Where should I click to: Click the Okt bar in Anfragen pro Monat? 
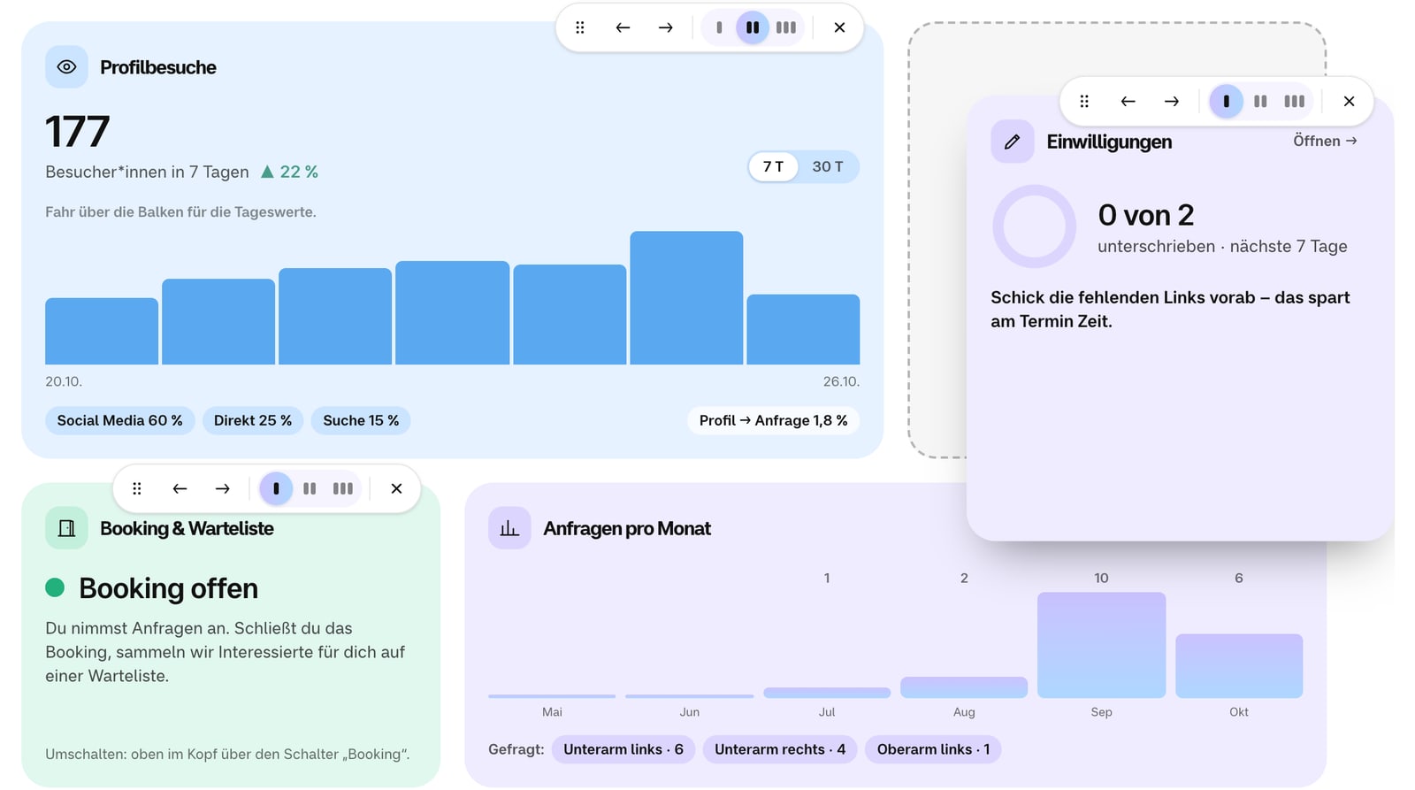click(1239, 666)
